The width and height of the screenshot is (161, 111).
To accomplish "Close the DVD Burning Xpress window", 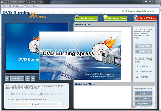I will click(156, 1).
